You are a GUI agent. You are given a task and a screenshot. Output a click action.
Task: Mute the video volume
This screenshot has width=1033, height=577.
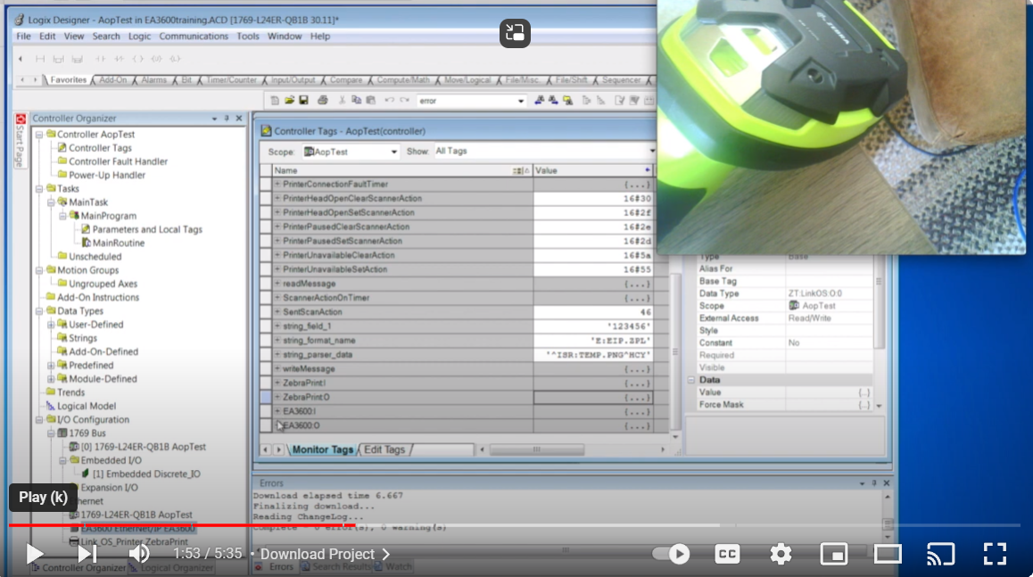139,554
